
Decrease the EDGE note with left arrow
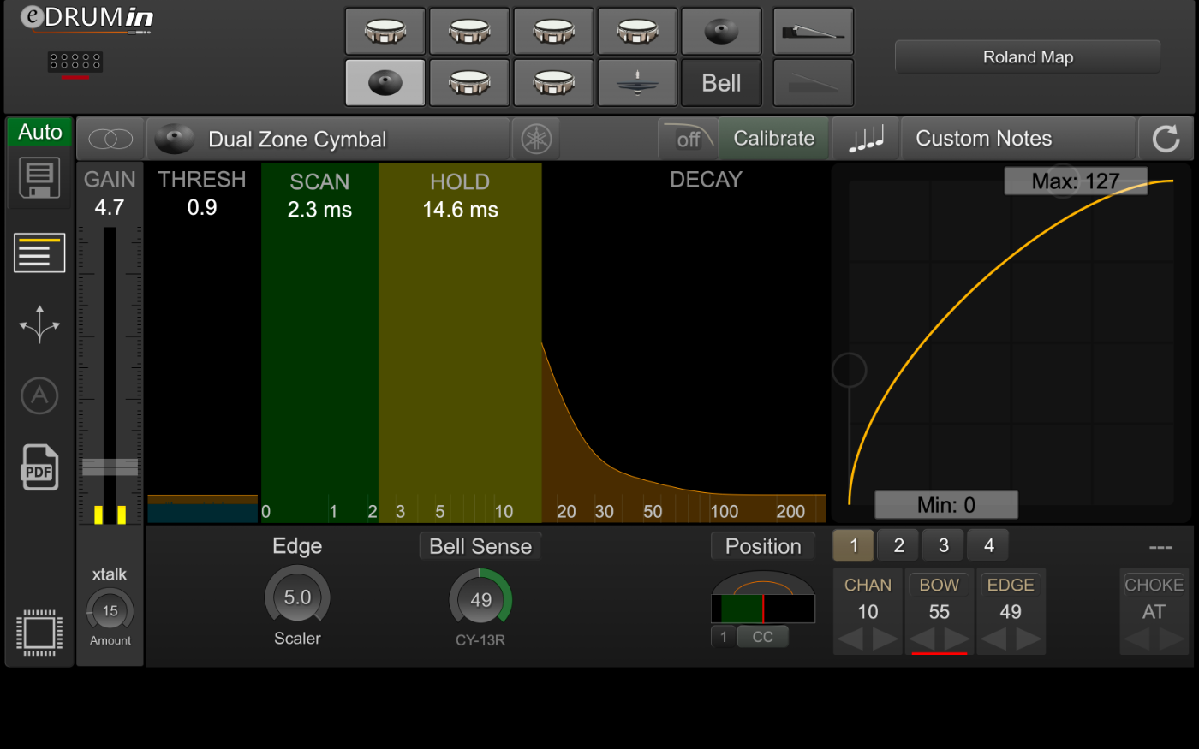click(993, 639)
